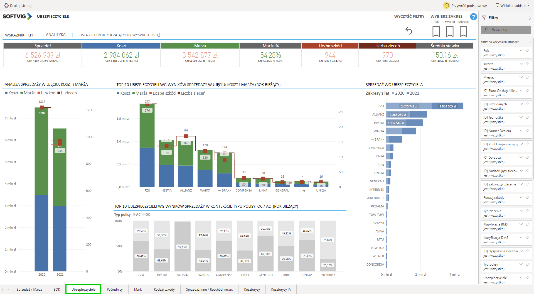Viewport: 534px width, 294px height.
Task: Click the blue help question mark icon
Action: click(x=473, y=17)
